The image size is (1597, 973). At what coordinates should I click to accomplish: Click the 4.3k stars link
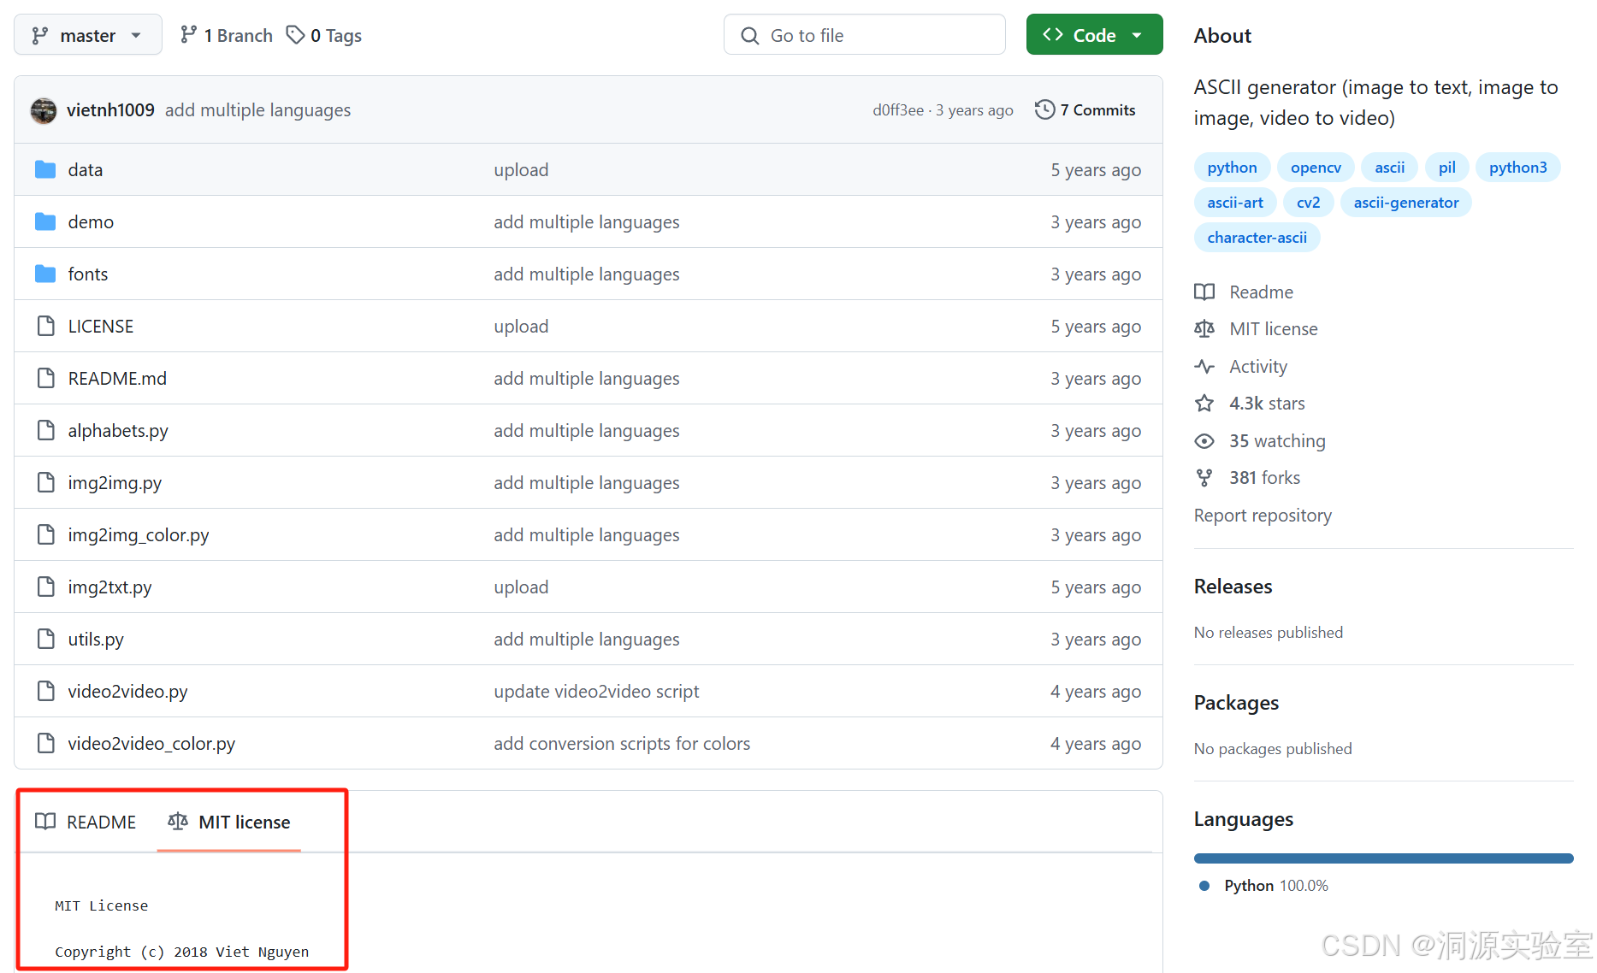click(1251, 404)
